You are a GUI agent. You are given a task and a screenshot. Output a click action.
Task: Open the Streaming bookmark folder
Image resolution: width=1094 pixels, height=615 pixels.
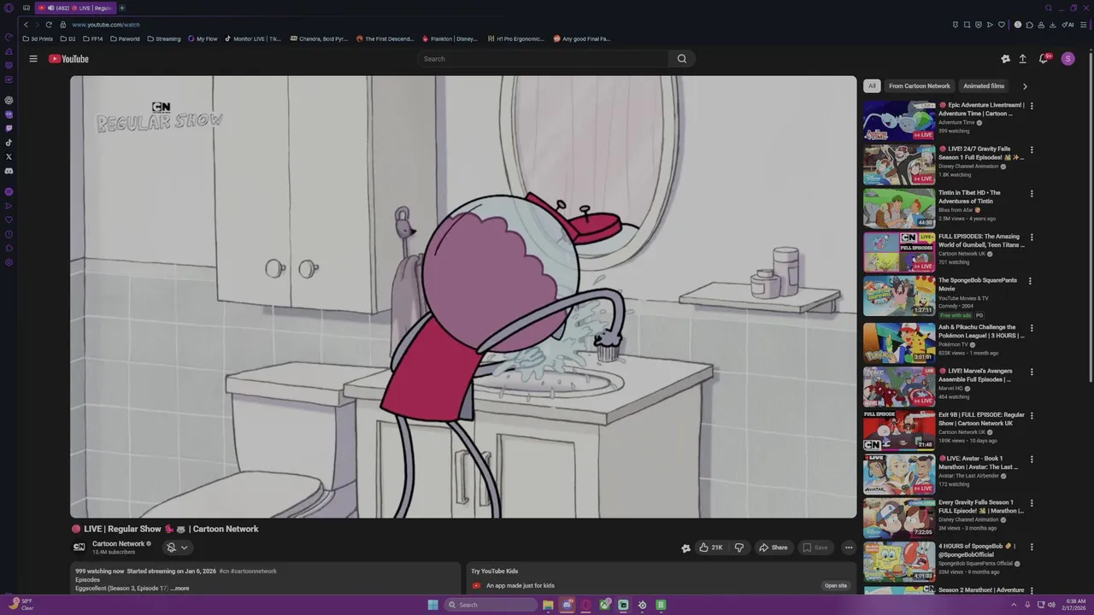(163, 38)
